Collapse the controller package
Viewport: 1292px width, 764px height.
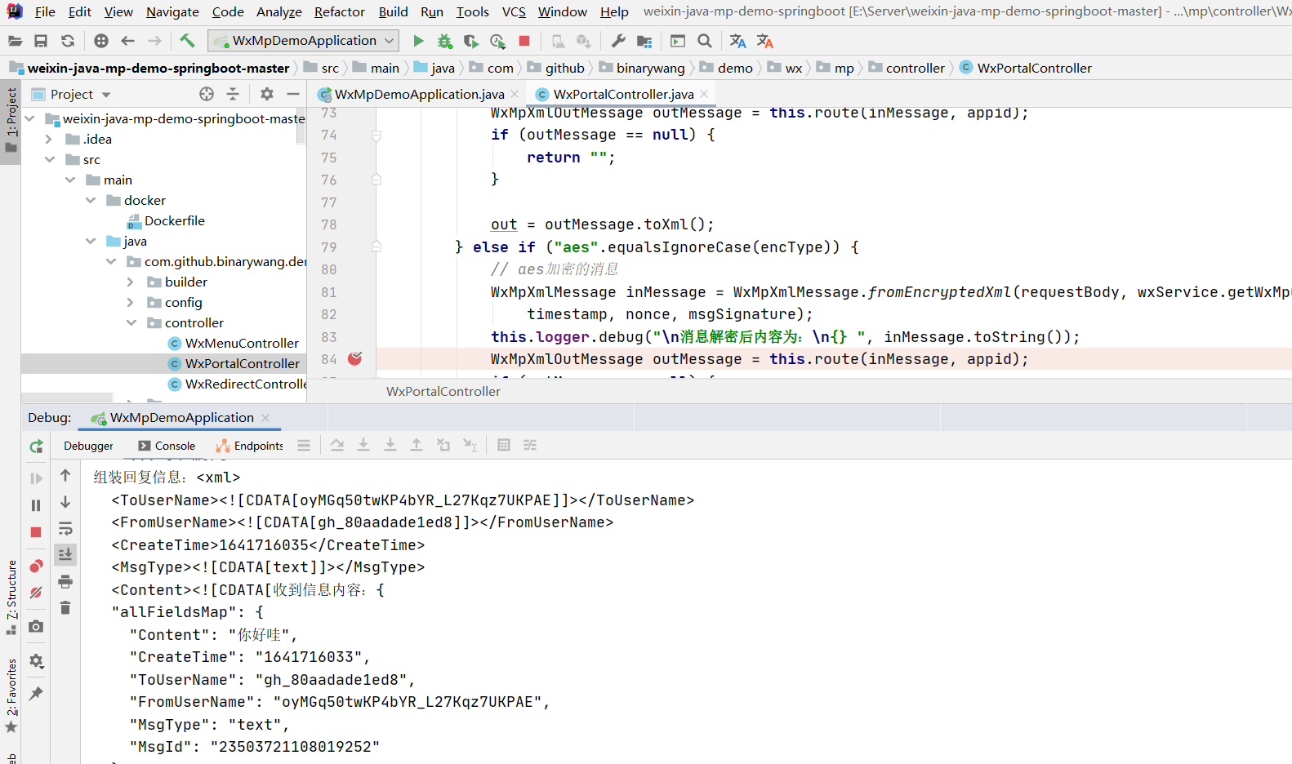tap(131, 322)
